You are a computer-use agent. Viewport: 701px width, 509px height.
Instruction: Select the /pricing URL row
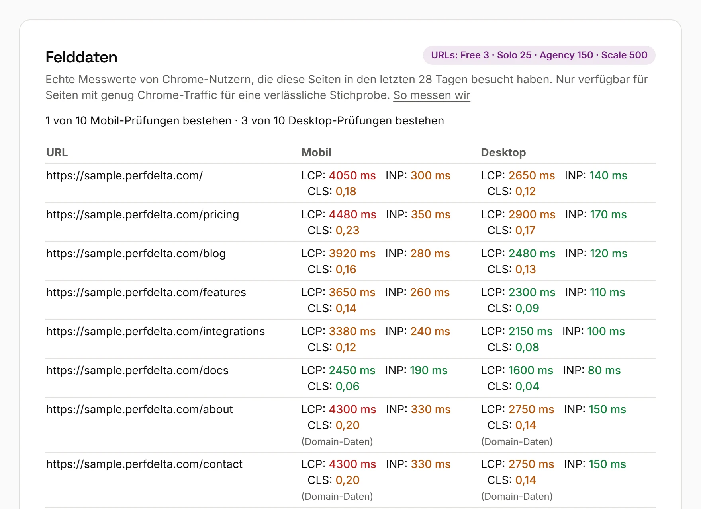click(350, 222)
